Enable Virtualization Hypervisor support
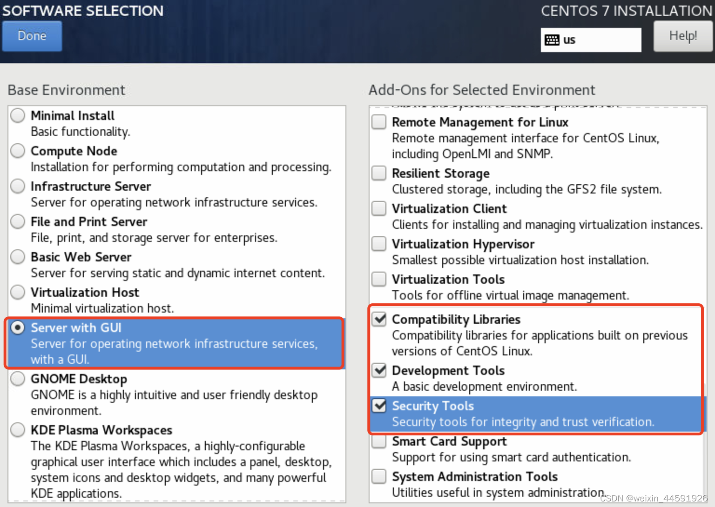 click(378, 244)
